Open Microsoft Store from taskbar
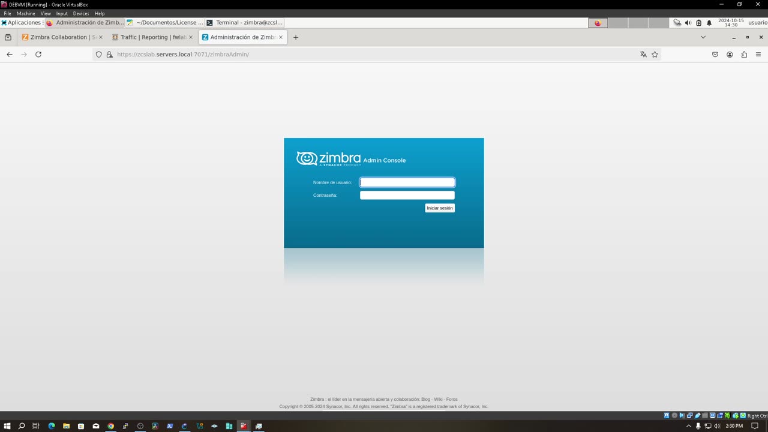The height and width of the screenshot is (432, 768). tap(81, 426)
